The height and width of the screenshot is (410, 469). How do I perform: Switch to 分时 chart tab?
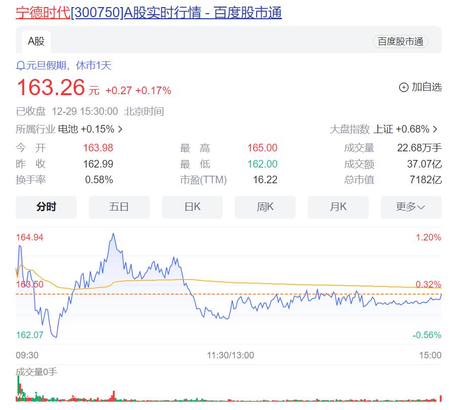[46, 207]
